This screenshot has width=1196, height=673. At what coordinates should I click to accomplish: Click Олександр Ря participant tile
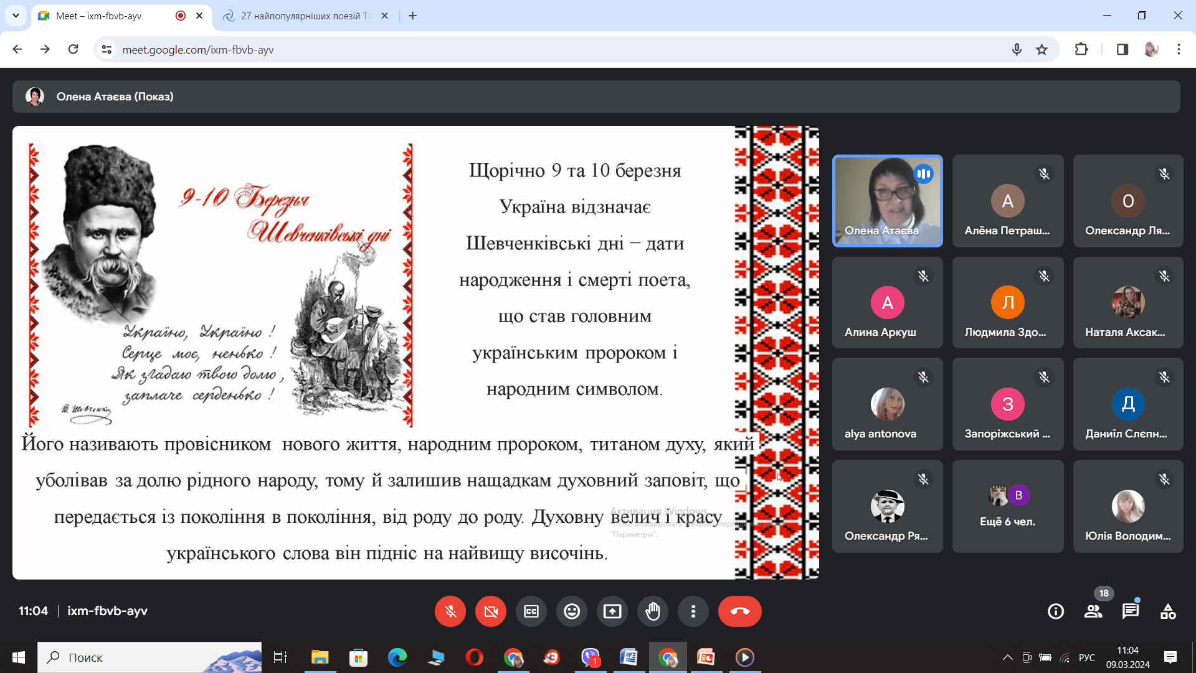click(888, 506)
